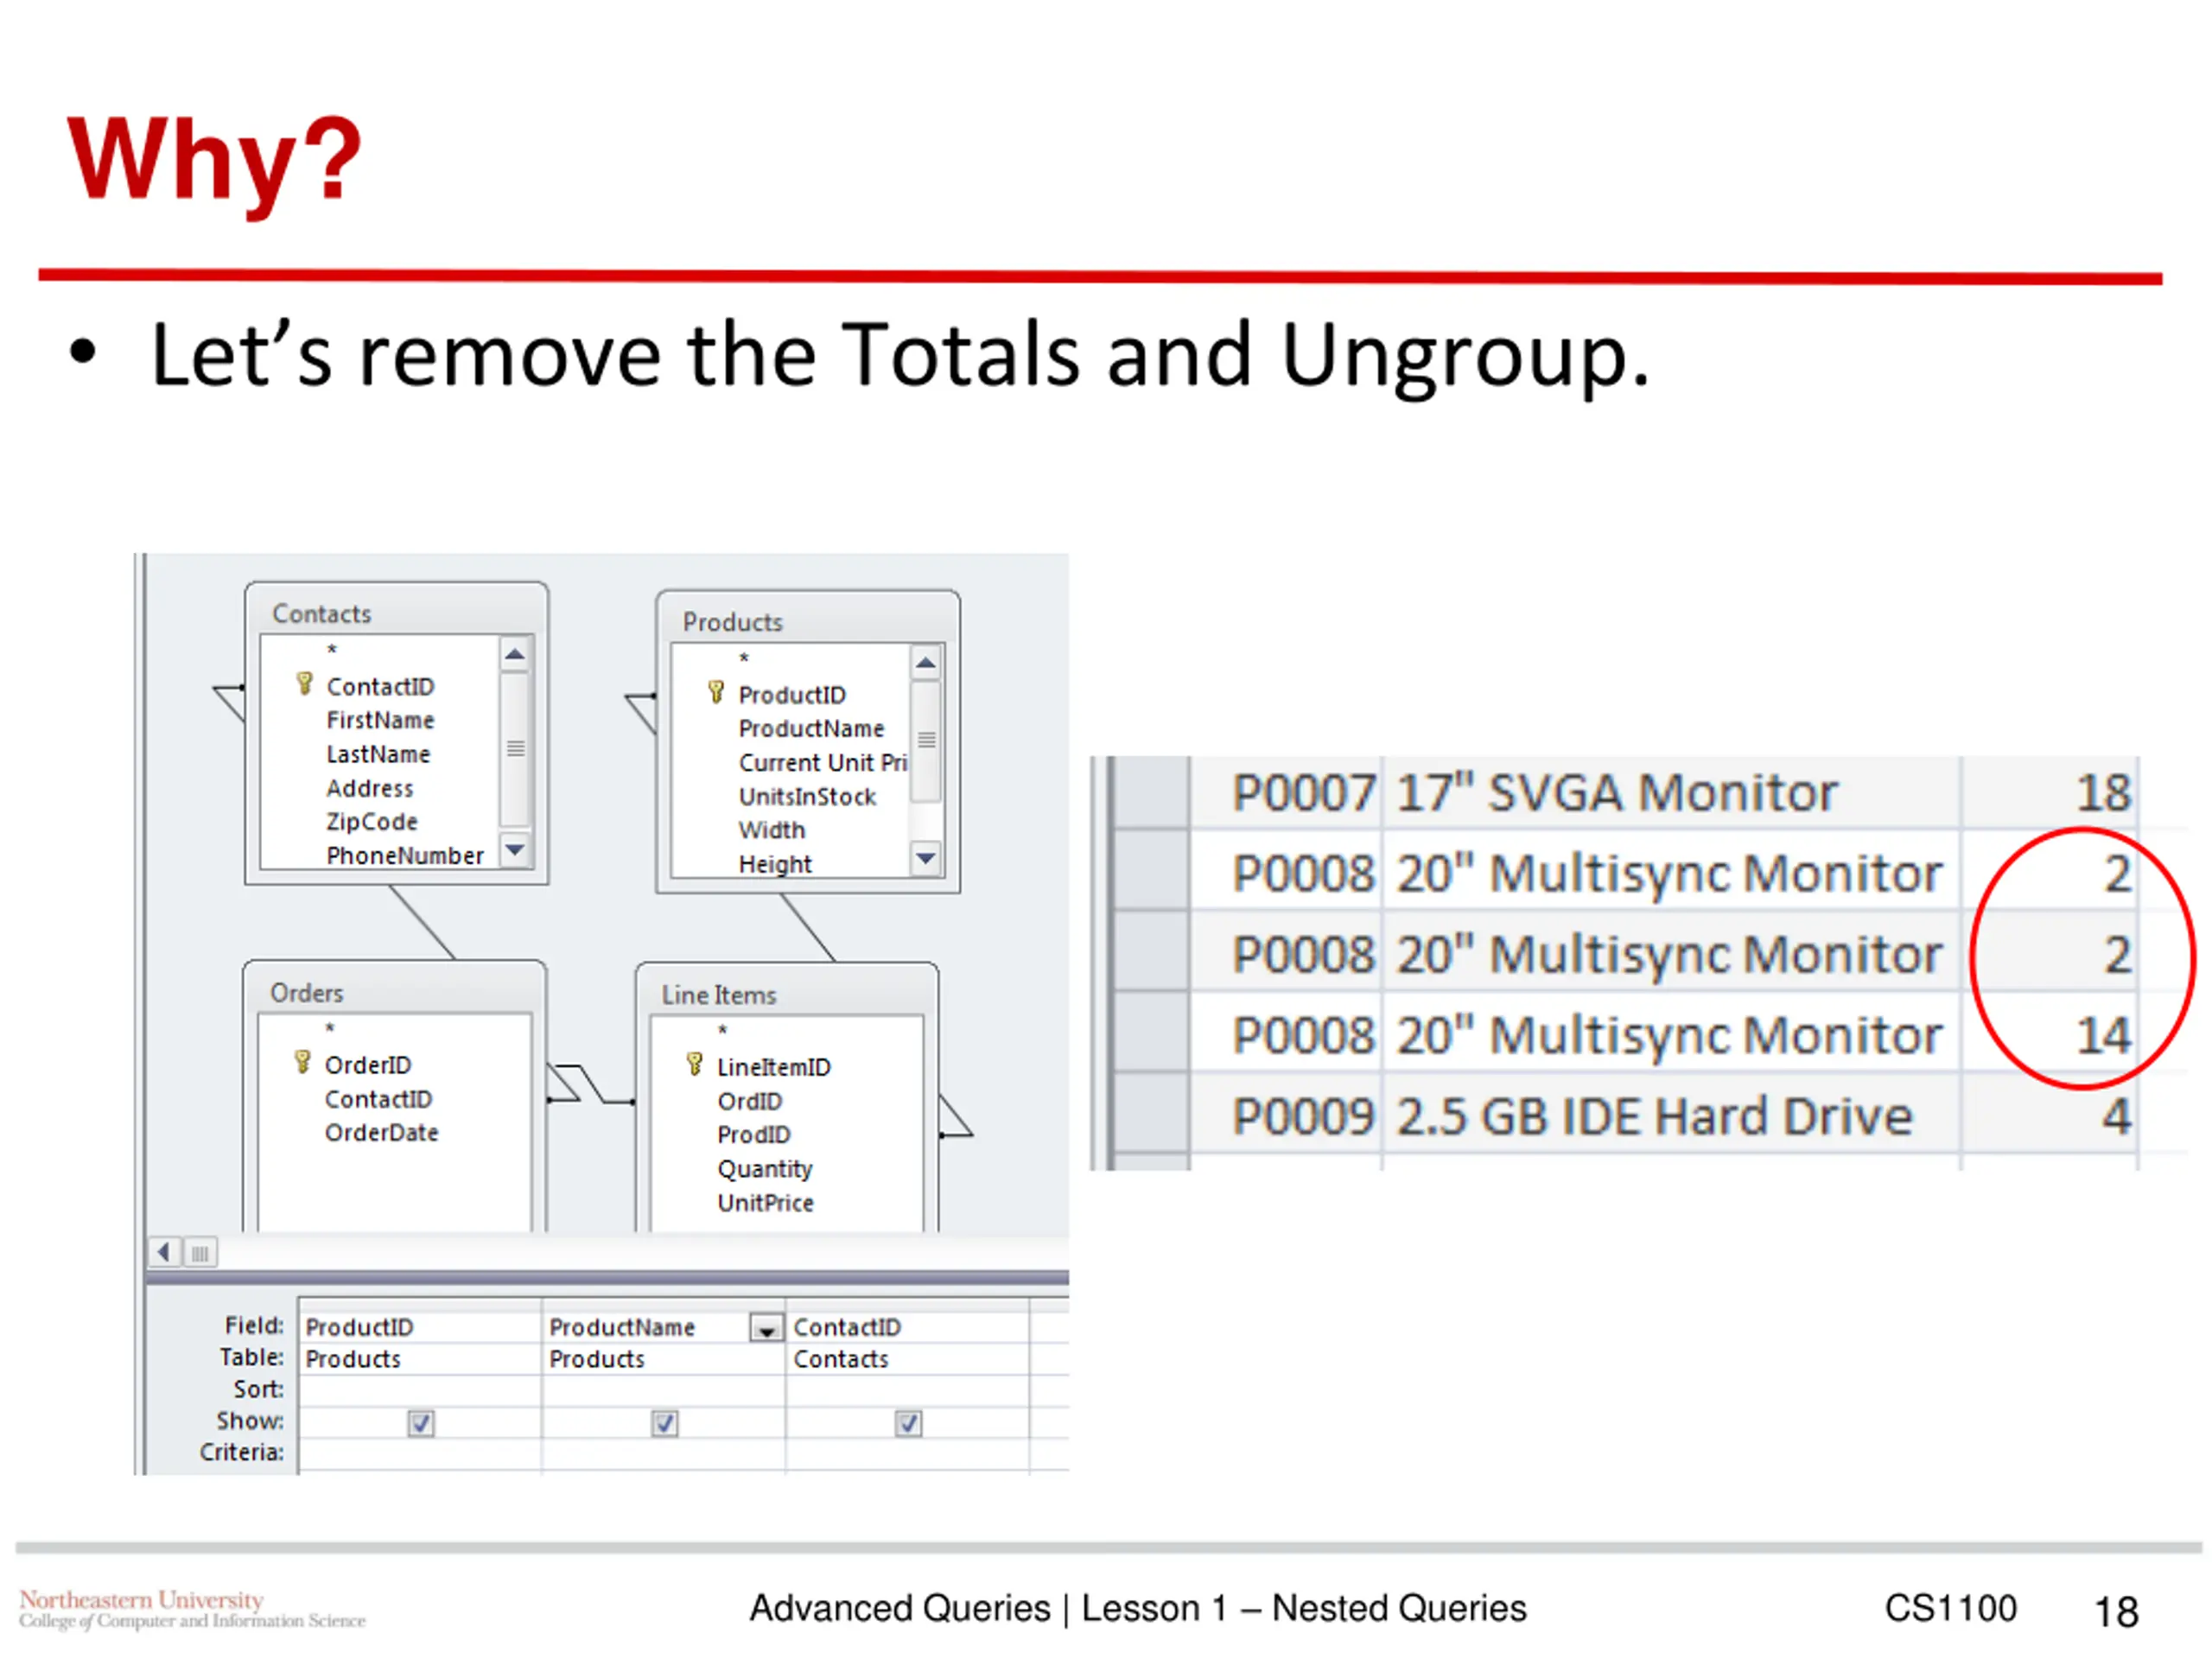Select PhoneNumber in the Contacts table
This screenshot has height=1659, width=2212.
click(405, 856)
